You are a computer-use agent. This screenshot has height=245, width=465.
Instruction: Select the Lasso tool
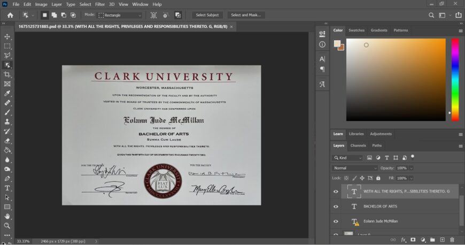pyautogui.click(x=7, y=56)
